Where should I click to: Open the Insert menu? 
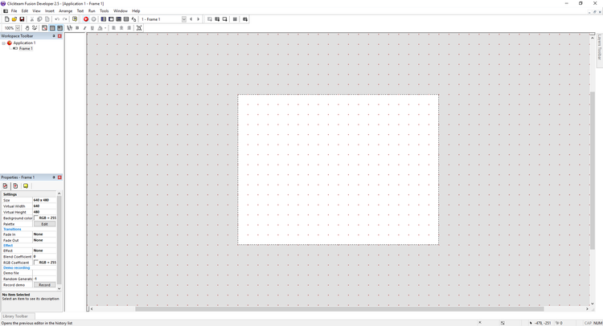click(x=50, y=11)
